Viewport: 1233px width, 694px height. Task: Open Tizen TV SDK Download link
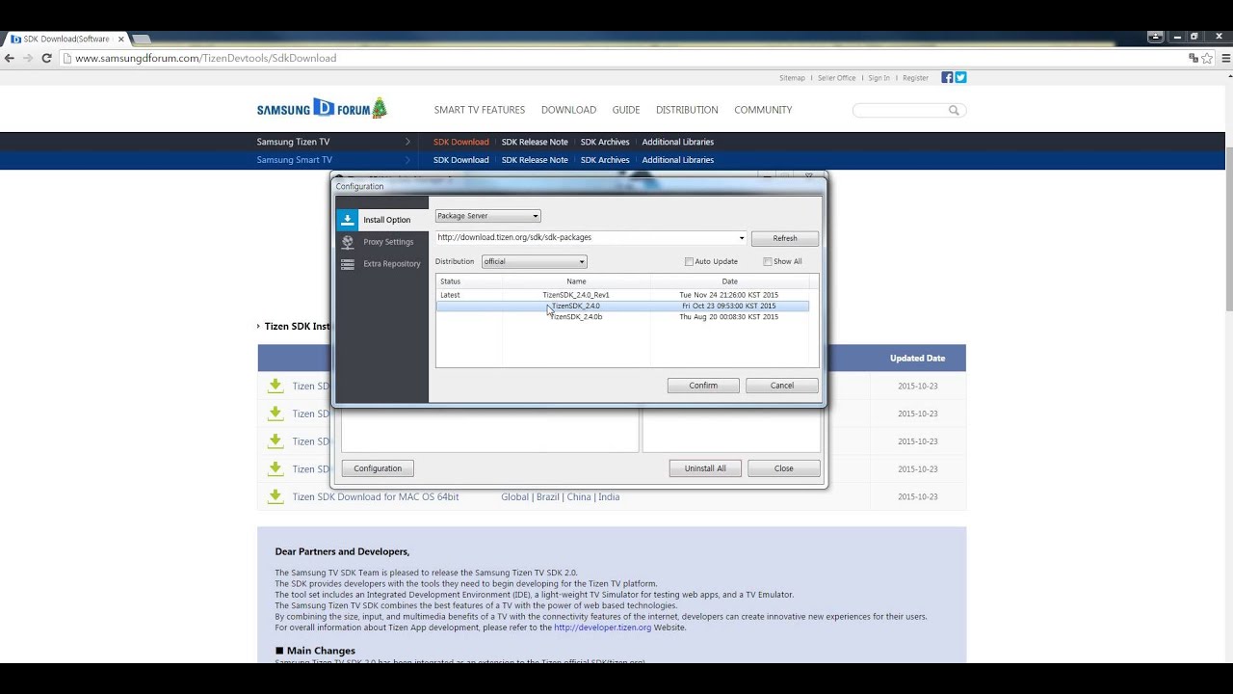click(460, 142)
